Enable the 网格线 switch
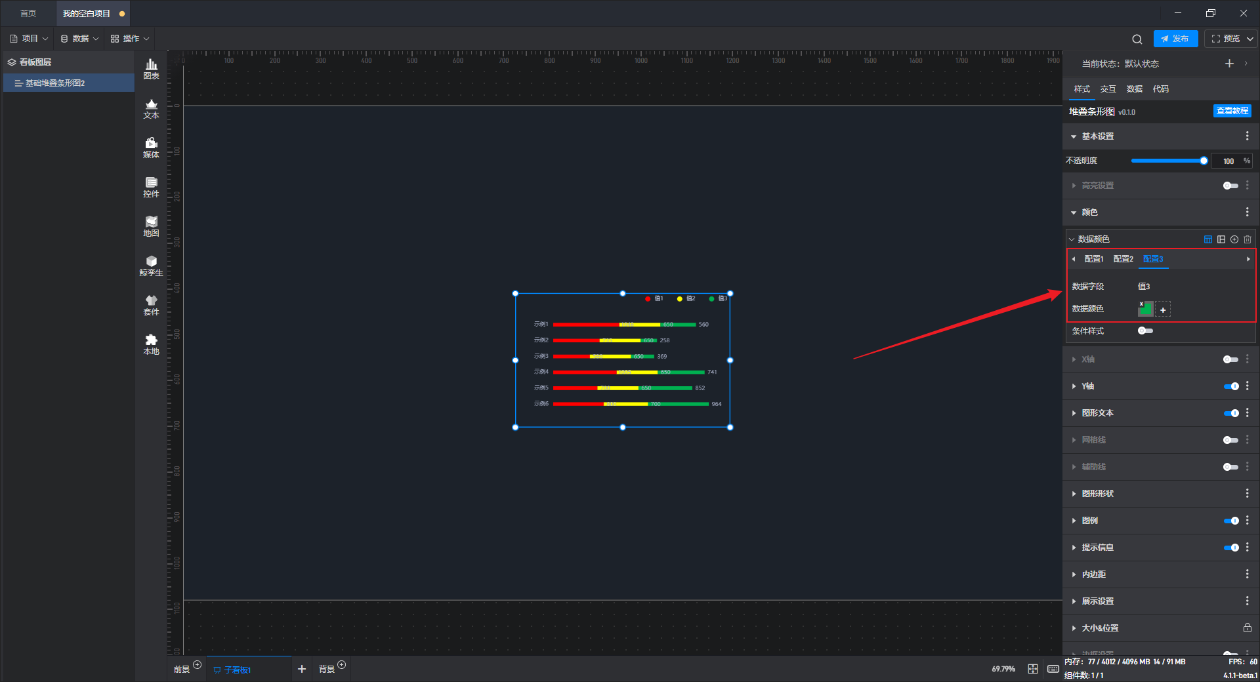The height and width of the screenshot is (682, 1260). [x=1230, y=440]
